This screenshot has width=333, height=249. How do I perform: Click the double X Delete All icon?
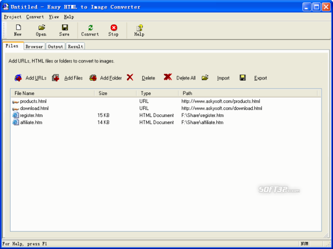tap(168, 77)
